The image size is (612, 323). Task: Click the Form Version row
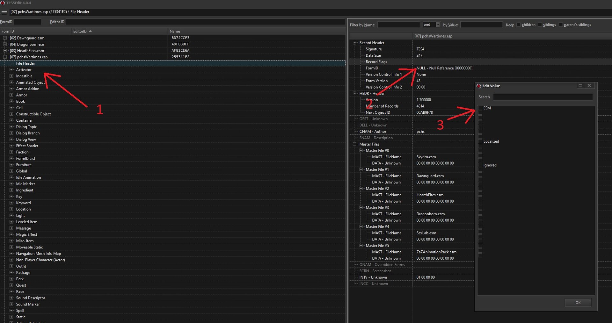pyautogui.click(x=412, y=81)
